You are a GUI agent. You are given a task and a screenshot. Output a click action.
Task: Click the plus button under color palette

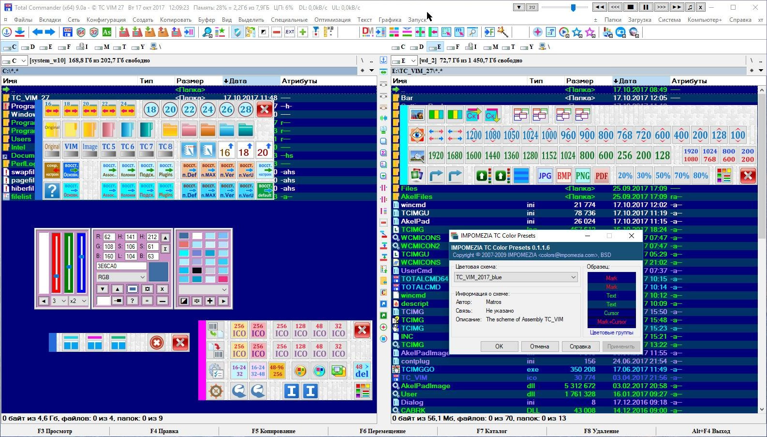210,301
